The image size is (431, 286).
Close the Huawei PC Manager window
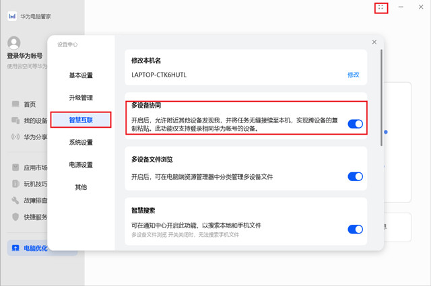(421, 7)
